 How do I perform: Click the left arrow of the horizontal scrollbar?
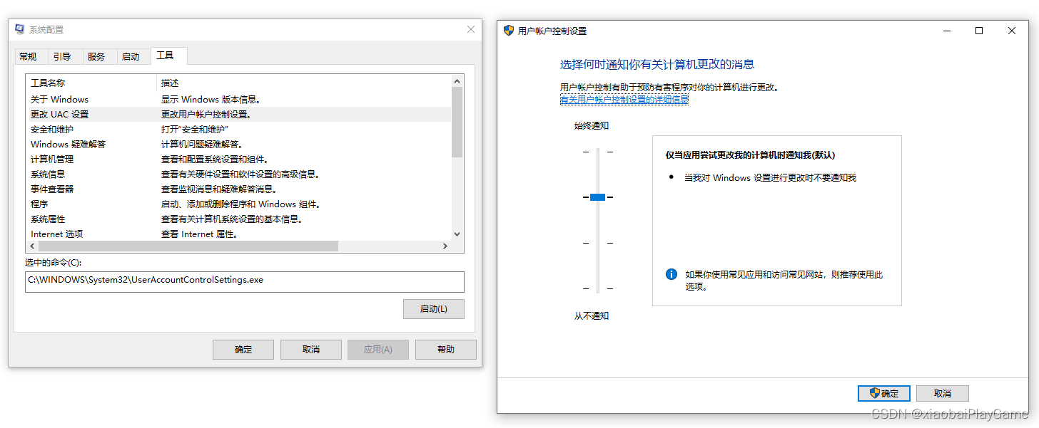pos(32,245)
